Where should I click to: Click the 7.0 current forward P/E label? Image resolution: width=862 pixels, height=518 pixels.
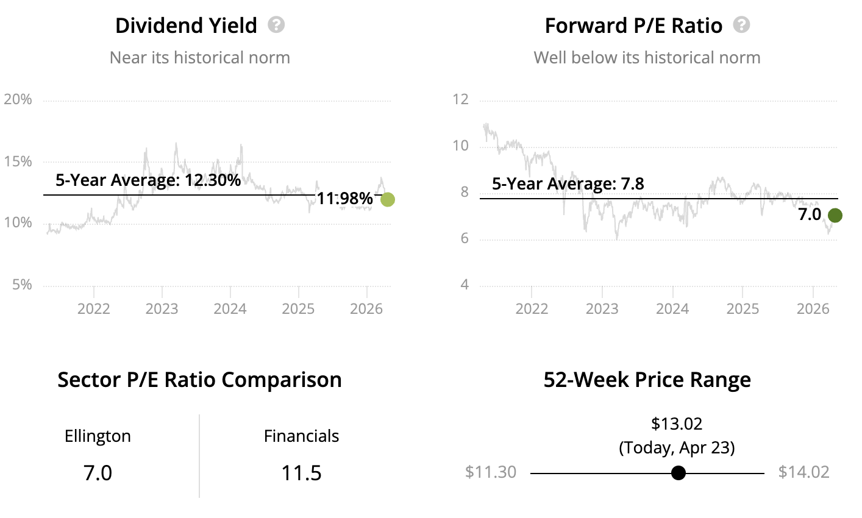810,215
